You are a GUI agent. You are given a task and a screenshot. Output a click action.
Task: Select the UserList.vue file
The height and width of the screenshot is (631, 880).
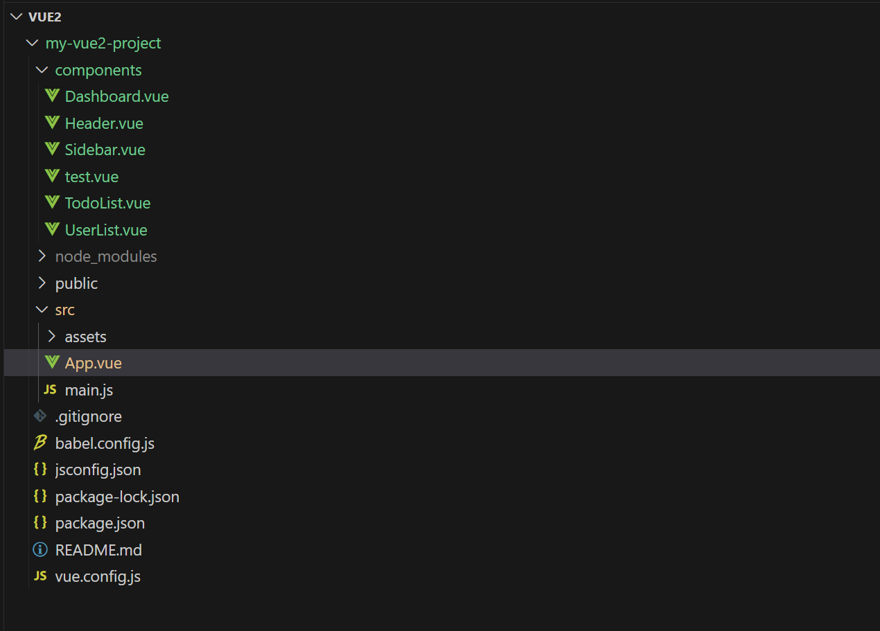[x=106, y=230]
